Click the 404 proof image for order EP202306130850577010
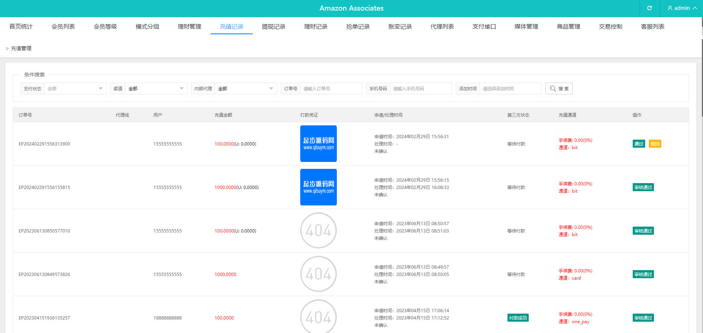The image size is (703, 333). click(x=318, y=231)
